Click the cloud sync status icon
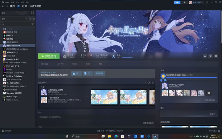The width and height of the screenshot is (222, 139). click(x=64, y=57)
